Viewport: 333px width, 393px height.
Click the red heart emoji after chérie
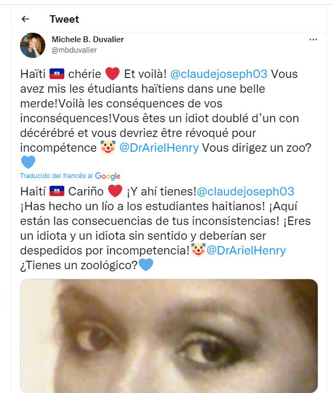pyautogui.click(x=112, y=74)
